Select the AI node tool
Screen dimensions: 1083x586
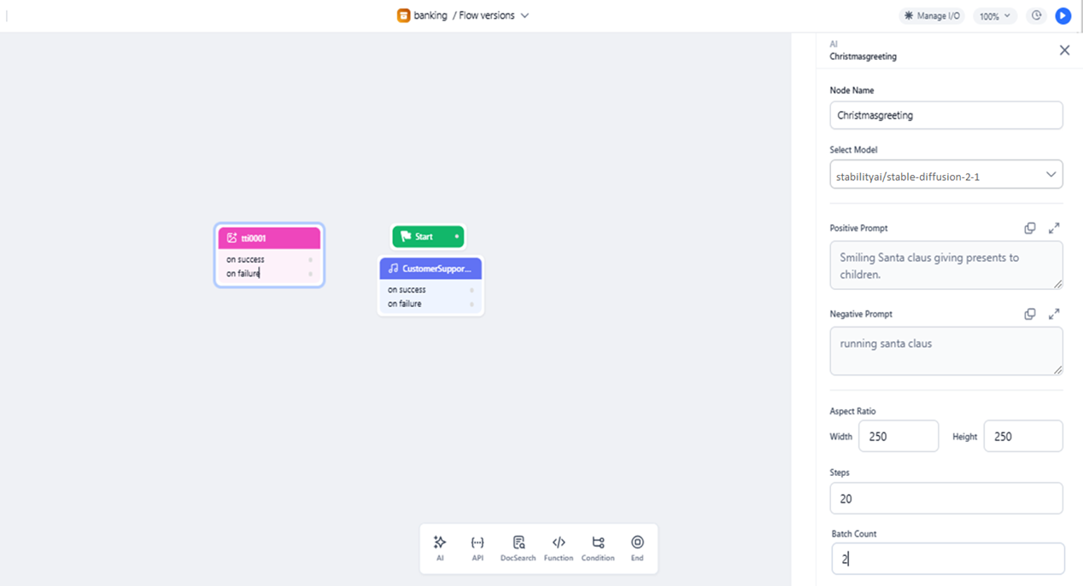(x=440, y=548)
